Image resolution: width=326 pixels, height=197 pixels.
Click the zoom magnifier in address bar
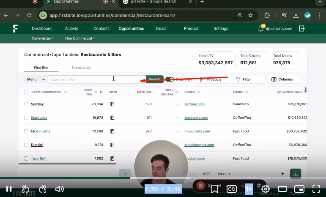tap(240, 15)
